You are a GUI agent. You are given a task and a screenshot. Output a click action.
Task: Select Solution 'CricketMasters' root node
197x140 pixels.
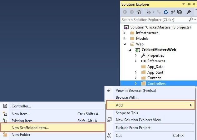pyautogui.click(x=160, y=27)
